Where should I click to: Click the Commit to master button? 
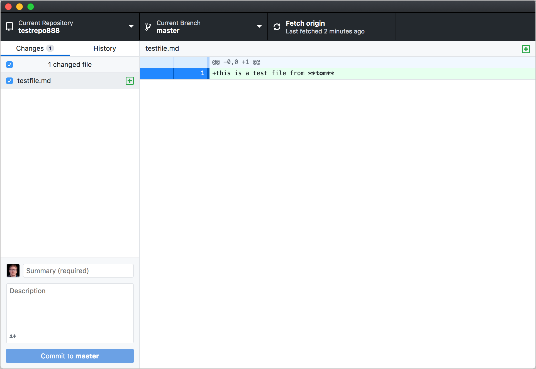click(x=70, y=356)
